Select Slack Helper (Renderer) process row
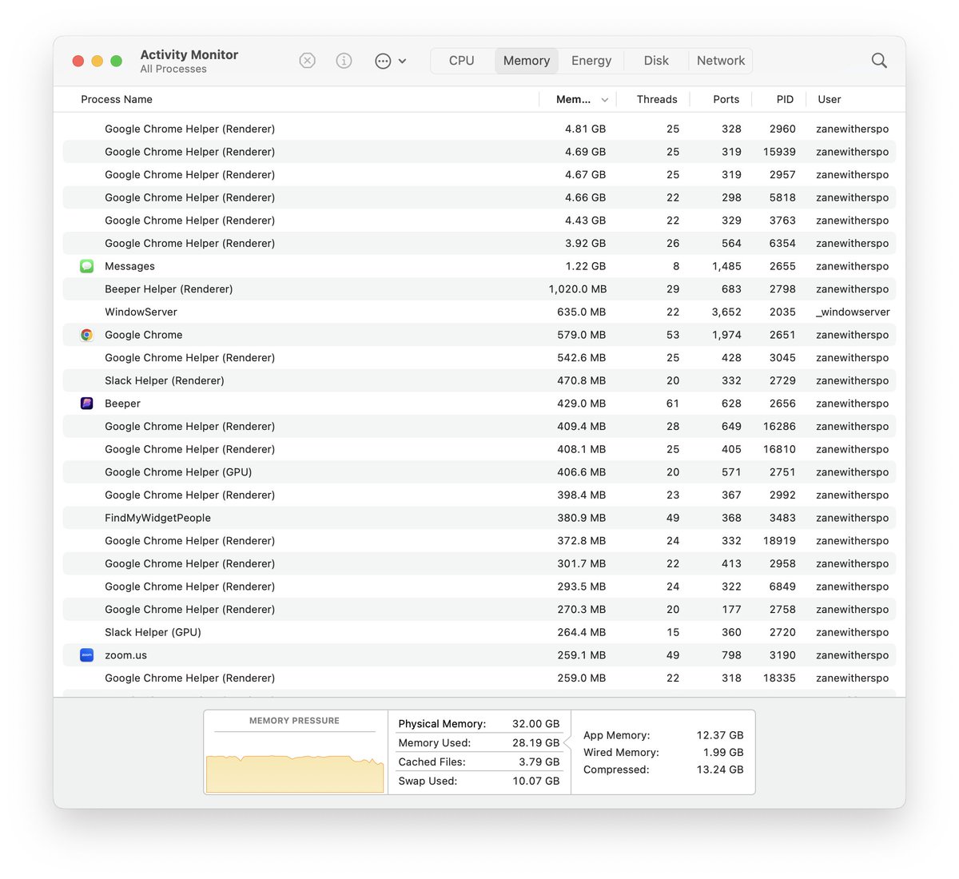Screen dimensions: 959x879 tap(479, 380)
